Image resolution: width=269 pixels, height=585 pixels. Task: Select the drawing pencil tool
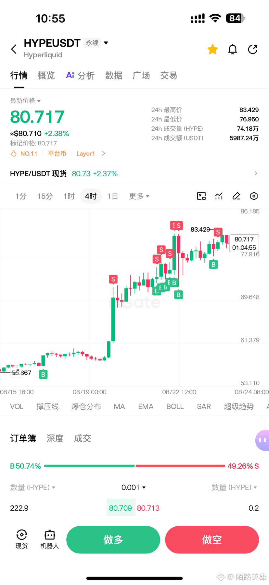[237, 196]
